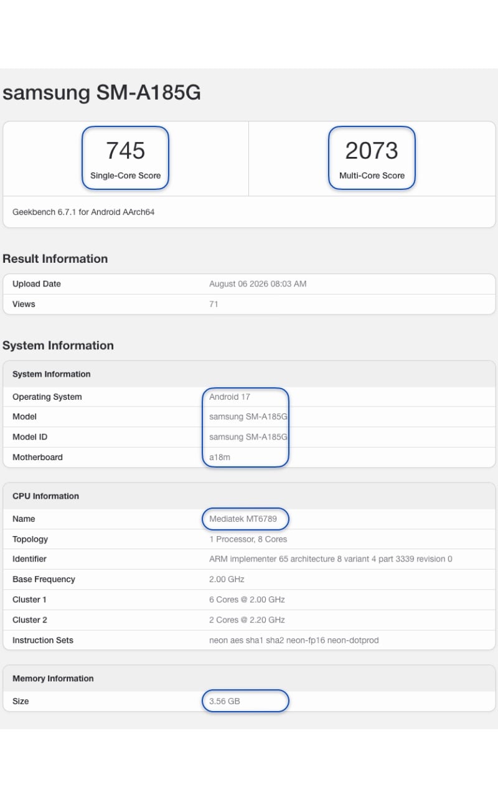Click the large "System Information" section heading
Image resolution: width=498 pixels, height=797 pixels.
click(58, 346)
